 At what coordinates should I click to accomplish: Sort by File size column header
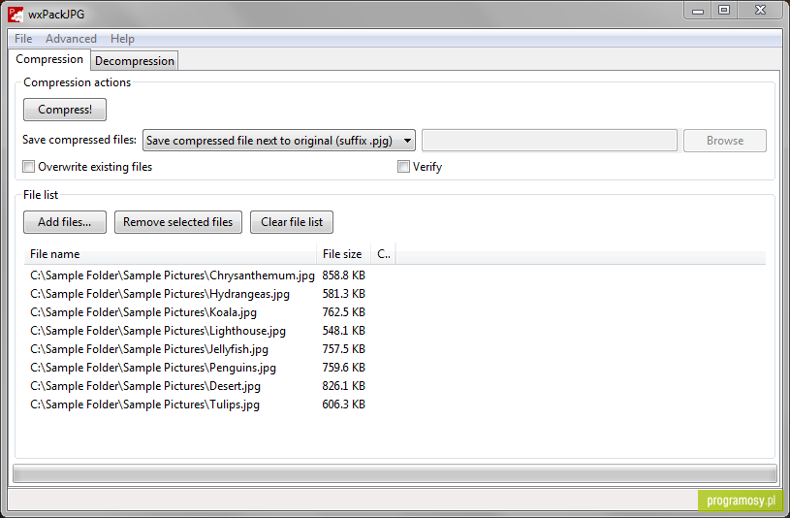point(343,254)
